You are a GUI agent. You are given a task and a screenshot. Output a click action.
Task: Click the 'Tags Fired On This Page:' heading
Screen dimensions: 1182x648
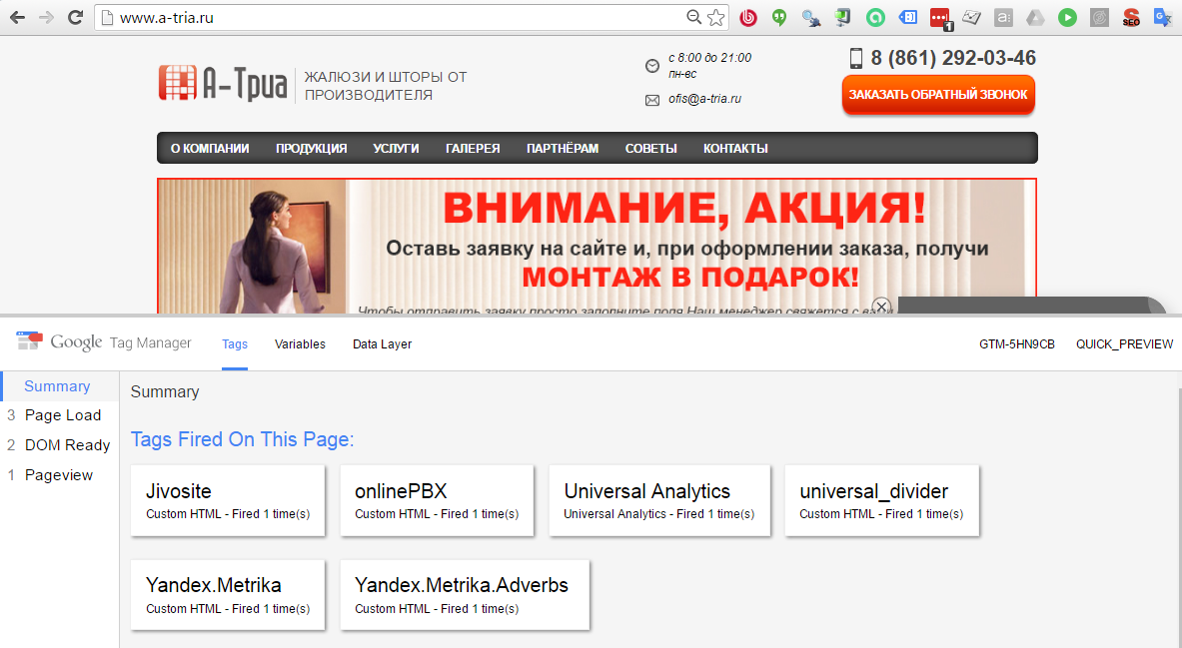click(x=242, y=439)
